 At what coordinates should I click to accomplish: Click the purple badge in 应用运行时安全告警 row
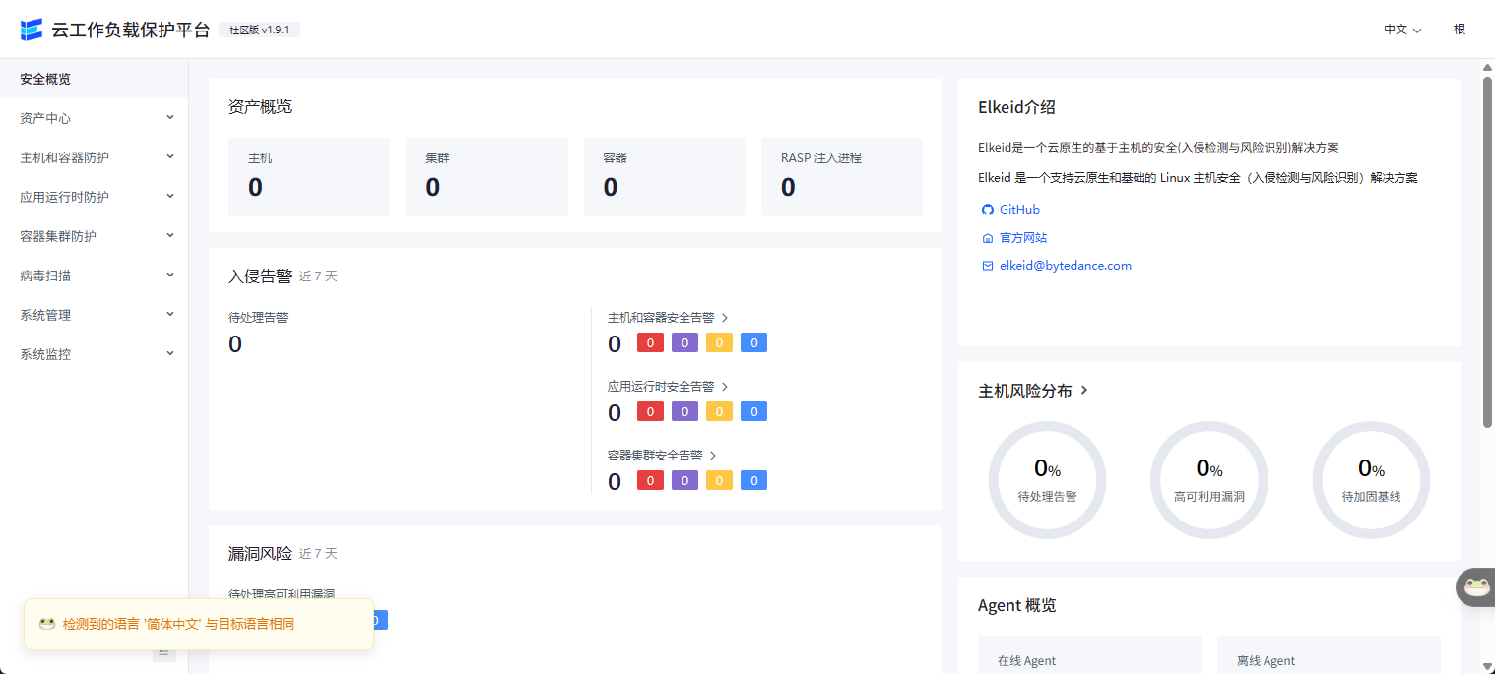(x=684, y=411)
